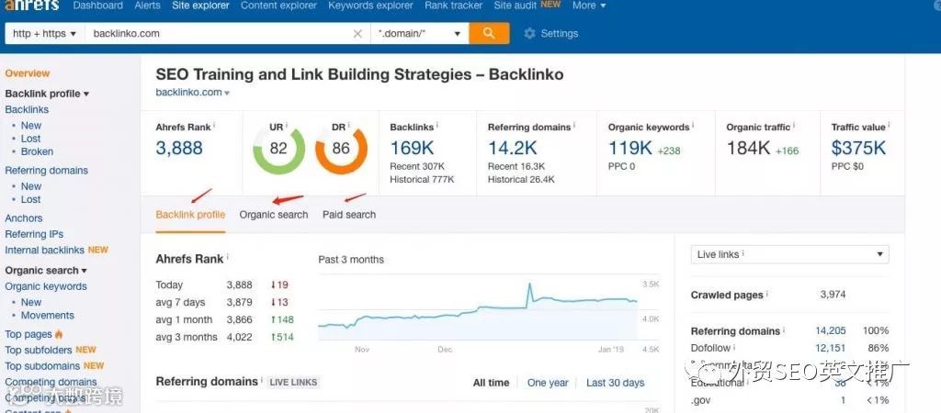Open the *.domain/* mode dropdown

(419, 34)
